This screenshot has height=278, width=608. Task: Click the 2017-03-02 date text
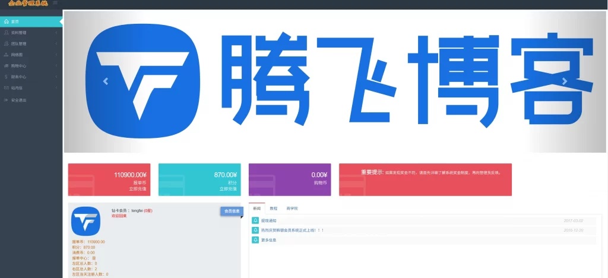point(573,220)
